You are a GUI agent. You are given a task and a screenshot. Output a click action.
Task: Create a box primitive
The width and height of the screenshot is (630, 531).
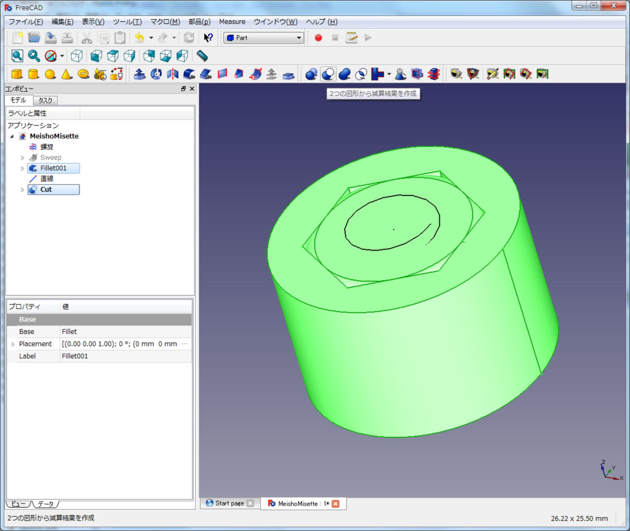click(17, 74)
